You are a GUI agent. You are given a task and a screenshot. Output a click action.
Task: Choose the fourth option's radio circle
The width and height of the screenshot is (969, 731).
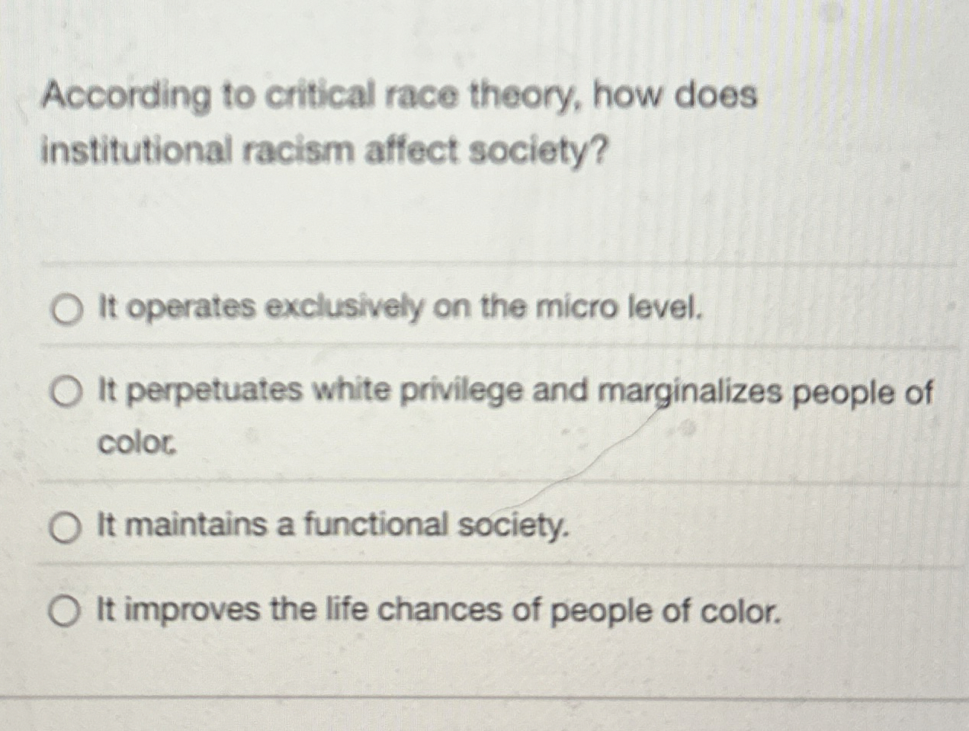pyautogui.click(x=66, y=611)
